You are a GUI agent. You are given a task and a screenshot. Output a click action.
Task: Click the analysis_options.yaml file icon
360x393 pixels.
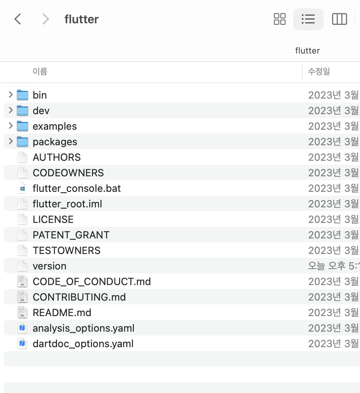click(22, 328)
